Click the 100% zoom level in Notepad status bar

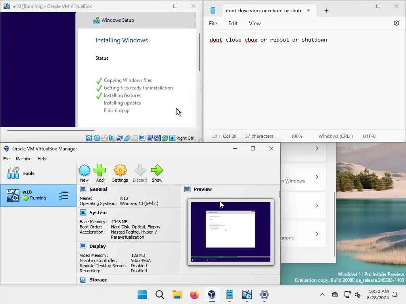(297, 136)
